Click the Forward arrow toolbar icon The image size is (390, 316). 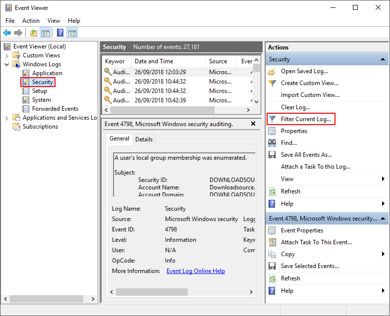coord(18,33)
